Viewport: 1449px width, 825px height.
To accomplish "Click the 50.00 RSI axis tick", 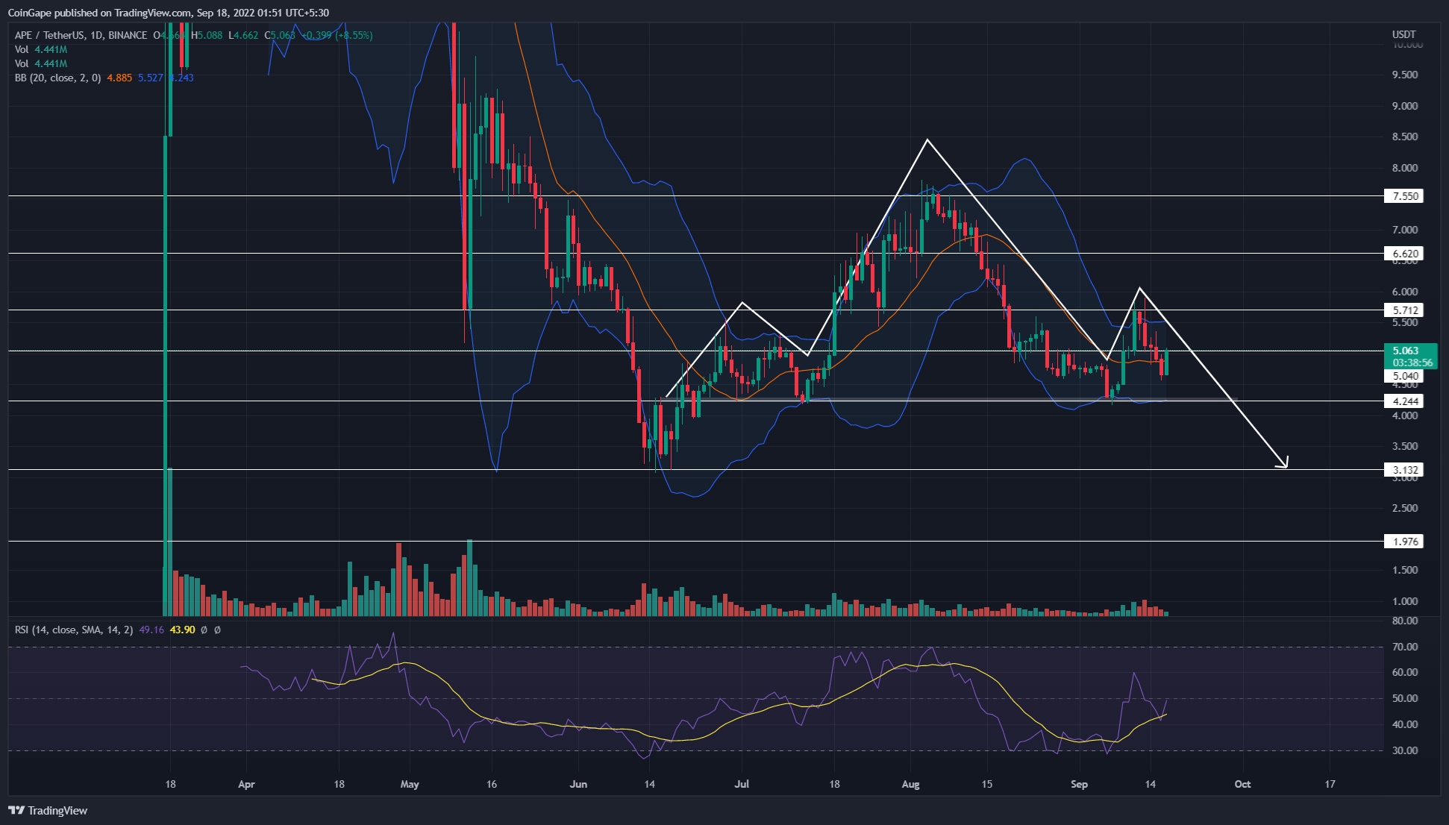I will point(1405,698).
